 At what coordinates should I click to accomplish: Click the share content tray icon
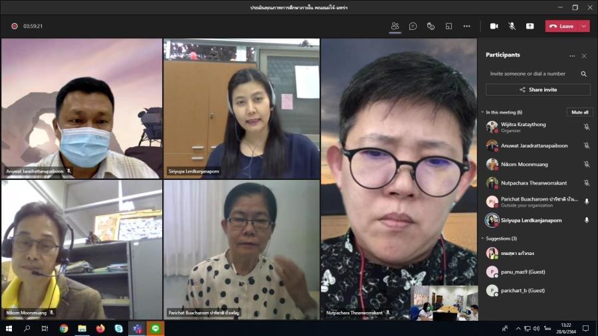530,26
